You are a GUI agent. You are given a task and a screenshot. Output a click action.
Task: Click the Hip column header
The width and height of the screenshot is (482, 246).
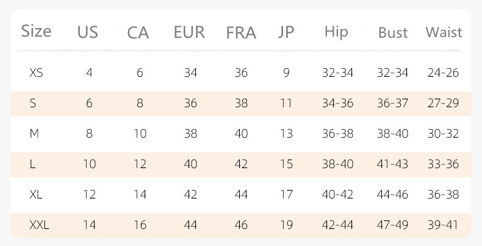point(337,31)
